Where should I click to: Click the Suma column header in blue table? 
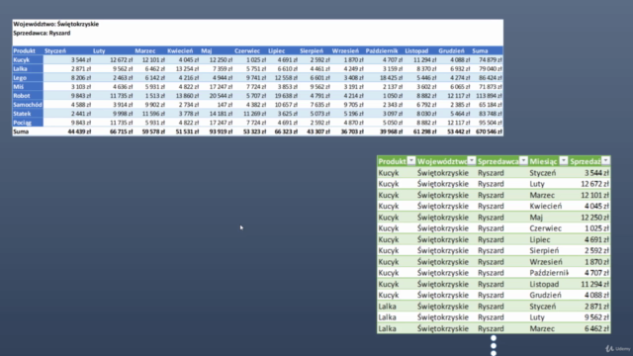click(480, 50)
